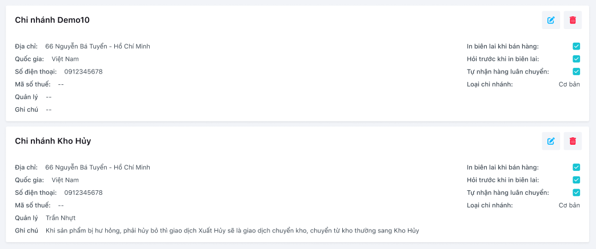
Task: Click delete trash icon for Chi nhánh Demo10
Action: pos(573,21)
